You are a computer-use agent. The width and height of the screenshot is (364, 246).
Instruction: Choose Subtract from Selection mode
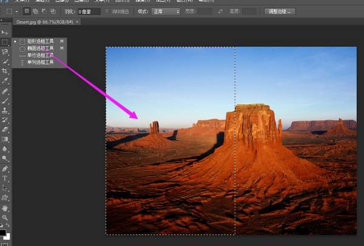[44, 11]
